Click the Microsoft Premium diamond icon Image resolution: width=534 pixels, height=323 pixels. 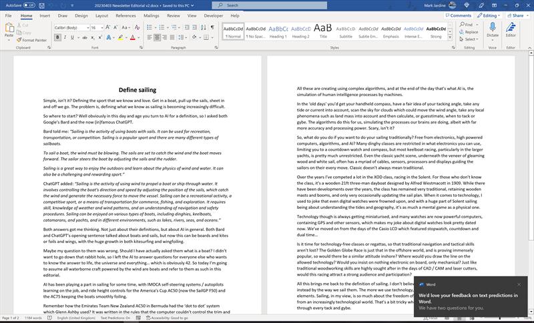pyautogui.click(x=467, y=5)
